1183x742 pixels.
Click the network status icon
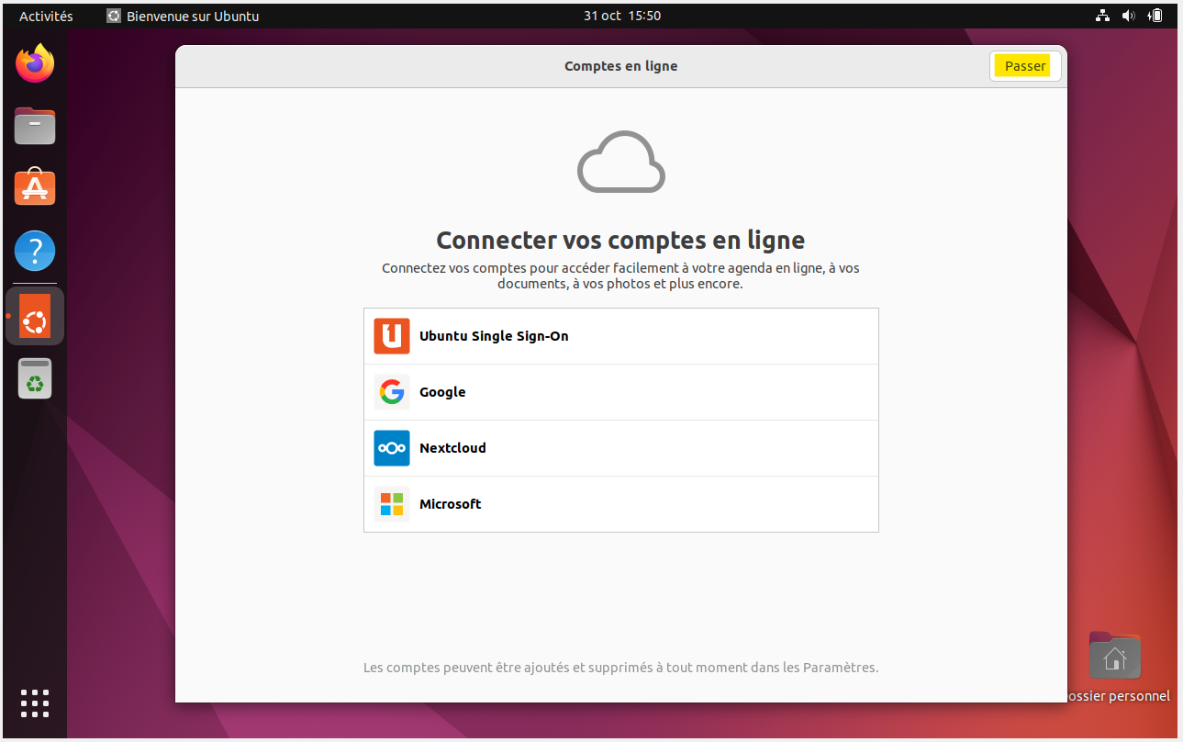[1102, 16]
